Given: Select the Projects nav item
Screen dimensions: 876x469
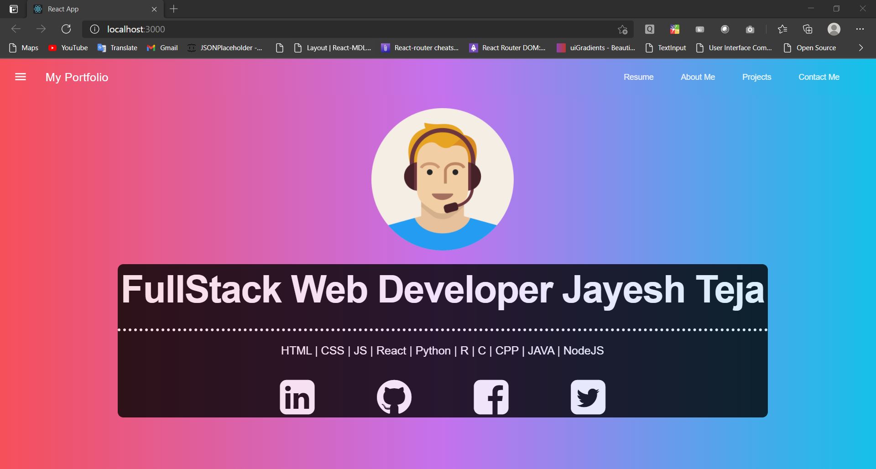Looking at the screenshot, I should point(756,77).
